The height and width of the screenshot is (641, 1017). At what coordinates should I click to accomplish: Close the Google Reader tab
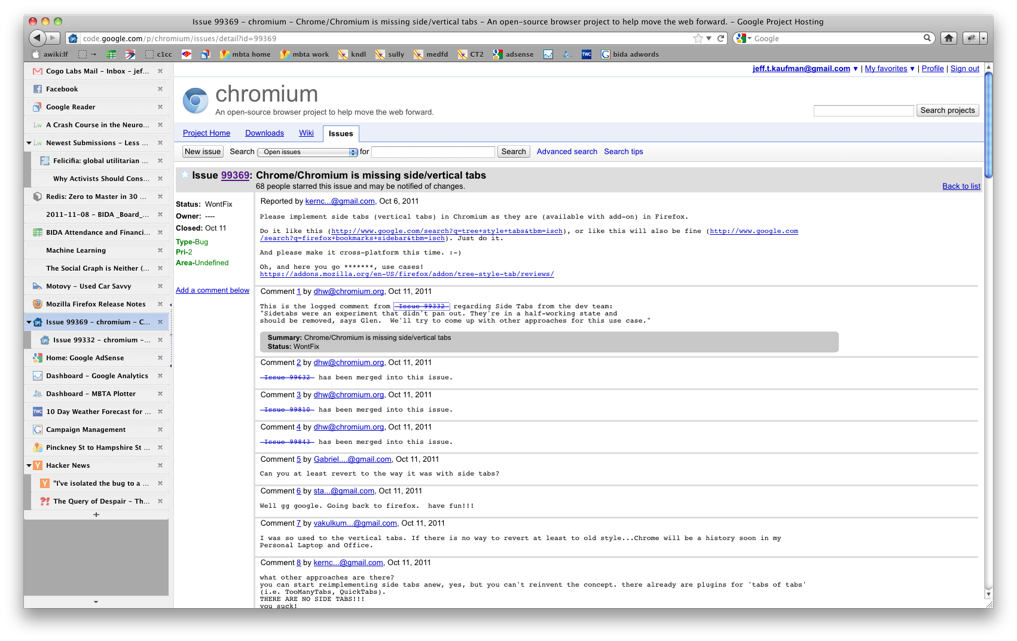tap(160, 107)
